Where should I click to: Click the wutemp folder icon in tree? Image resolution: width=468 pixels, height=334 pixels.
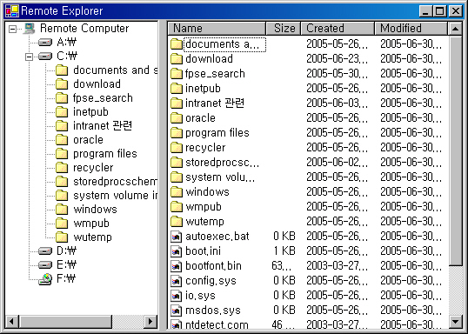tap(62, 237)
